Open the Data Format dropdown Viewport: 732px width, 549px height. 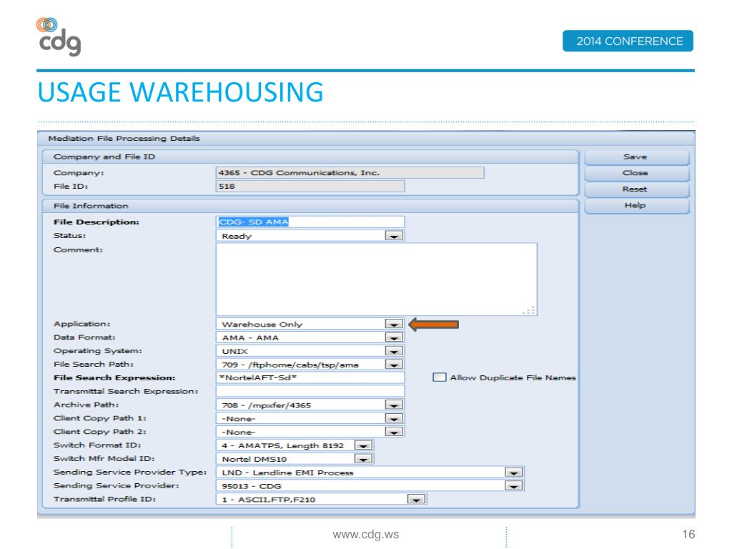coord(394,337)
